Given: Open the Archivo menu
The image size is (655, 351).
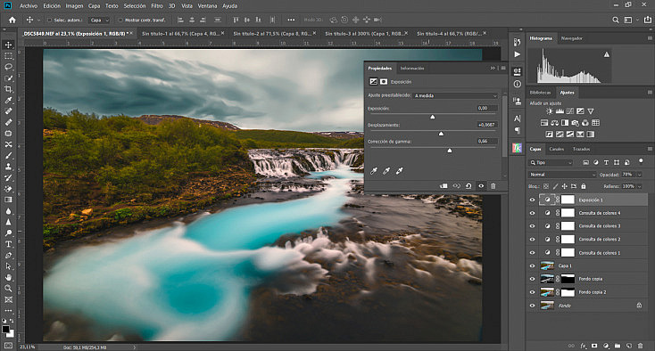Looking at the screenshot, I should pos(29,6).
